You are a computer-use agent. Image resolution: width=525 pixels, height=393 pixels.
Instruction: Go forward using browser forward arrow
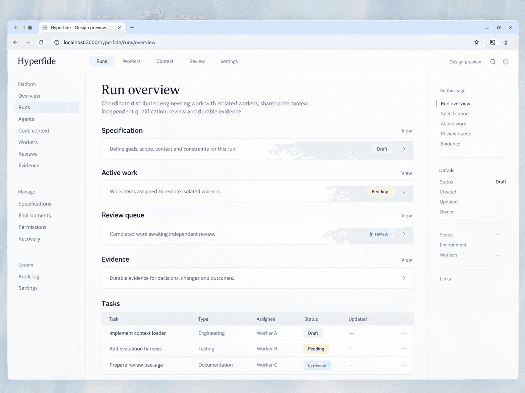tap(28, 42)
